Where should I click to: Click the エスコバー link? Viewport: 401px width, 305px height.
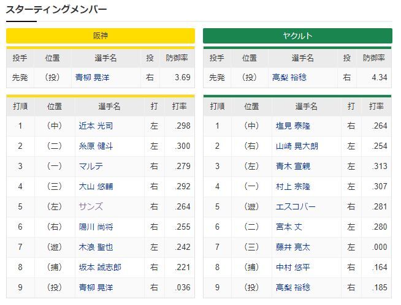click(x=296, y=206)
